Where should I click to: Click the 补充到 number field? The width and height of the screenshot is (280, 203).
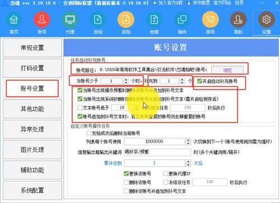(169, 81)
